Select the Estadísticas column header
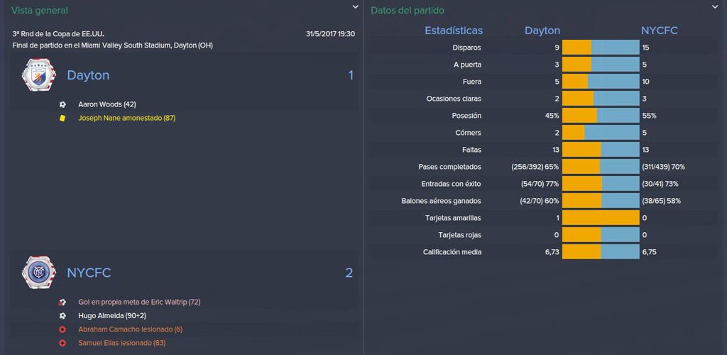727x355 pixels. 454,31
